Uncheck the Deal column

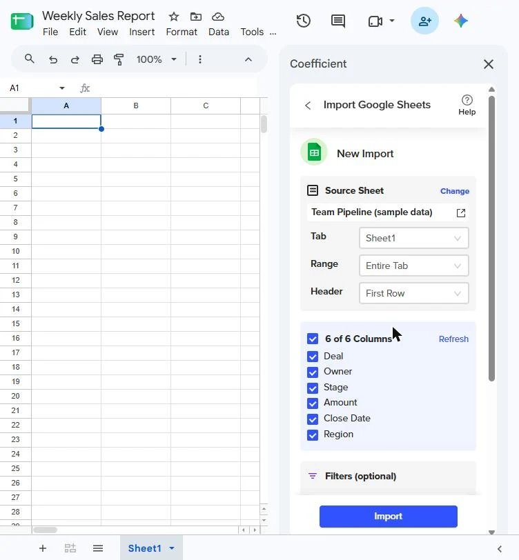[x=313, y=357]
